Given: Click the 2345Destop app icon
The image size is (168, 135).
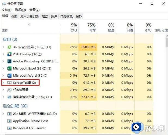Looking at the screenshot, I should (x=9, y=54).
